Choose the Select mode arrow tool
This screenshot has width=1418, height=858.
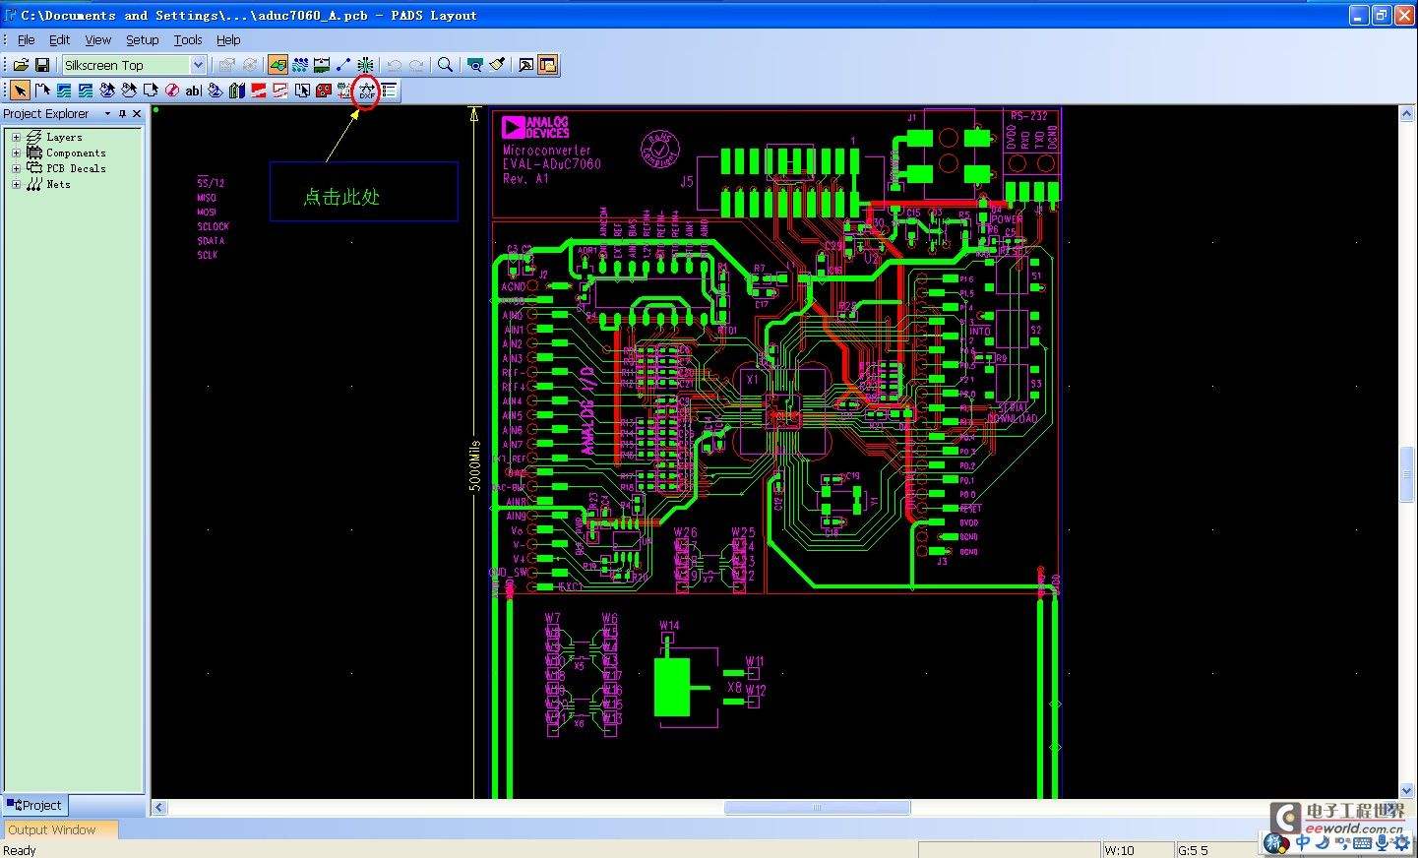(20, 91)
